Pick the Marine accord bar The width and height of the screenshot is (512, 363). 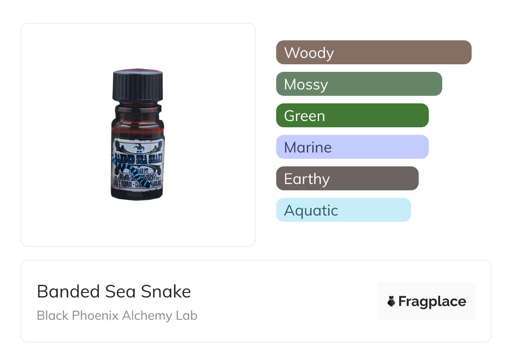pyautogui.click(x=352, y=147)
